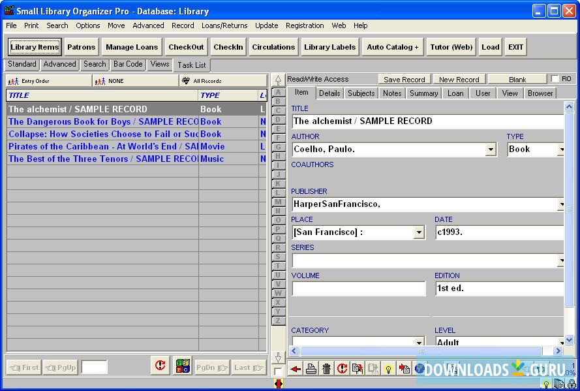Click the up arrow above alphabet index
580x391 pixels.
pyautogui.click(x=279, y=80)
